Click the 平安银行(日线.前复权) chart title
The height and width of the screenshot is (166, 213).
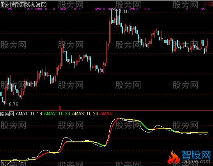(23, 4)
